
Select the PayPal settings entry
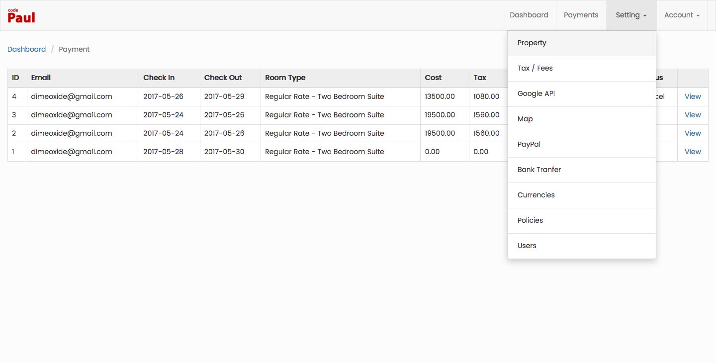(529, 144)
